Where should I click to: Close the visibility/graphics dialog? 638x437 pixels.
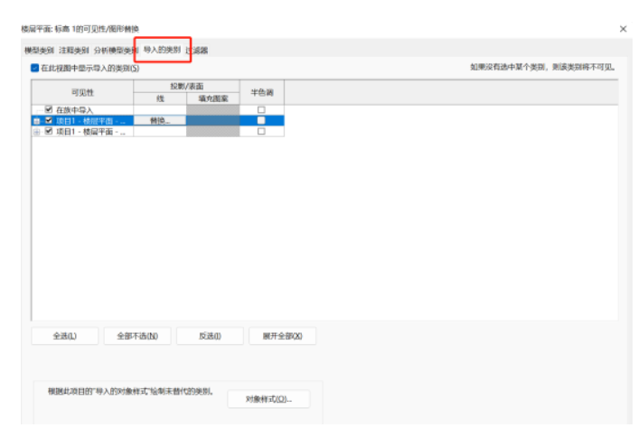pyautogui.click(x=623, y=29)
